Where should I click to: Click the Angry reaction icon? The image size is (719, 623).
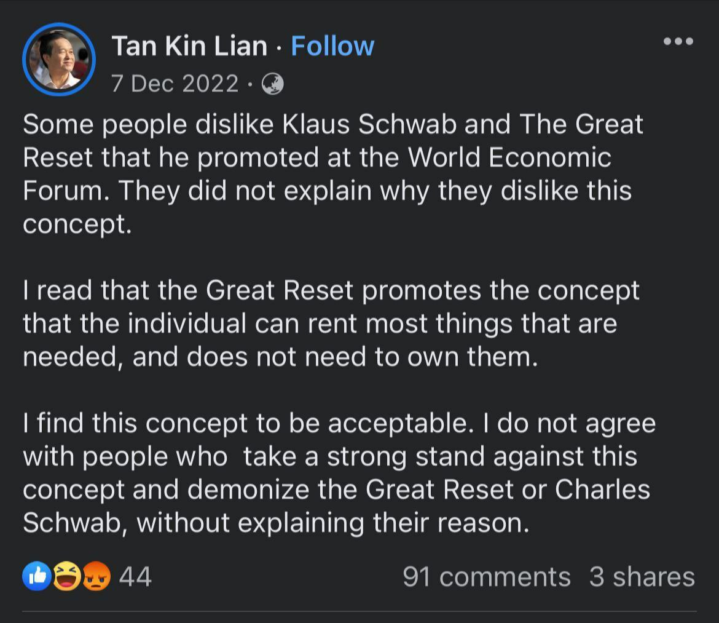[96, 576]
